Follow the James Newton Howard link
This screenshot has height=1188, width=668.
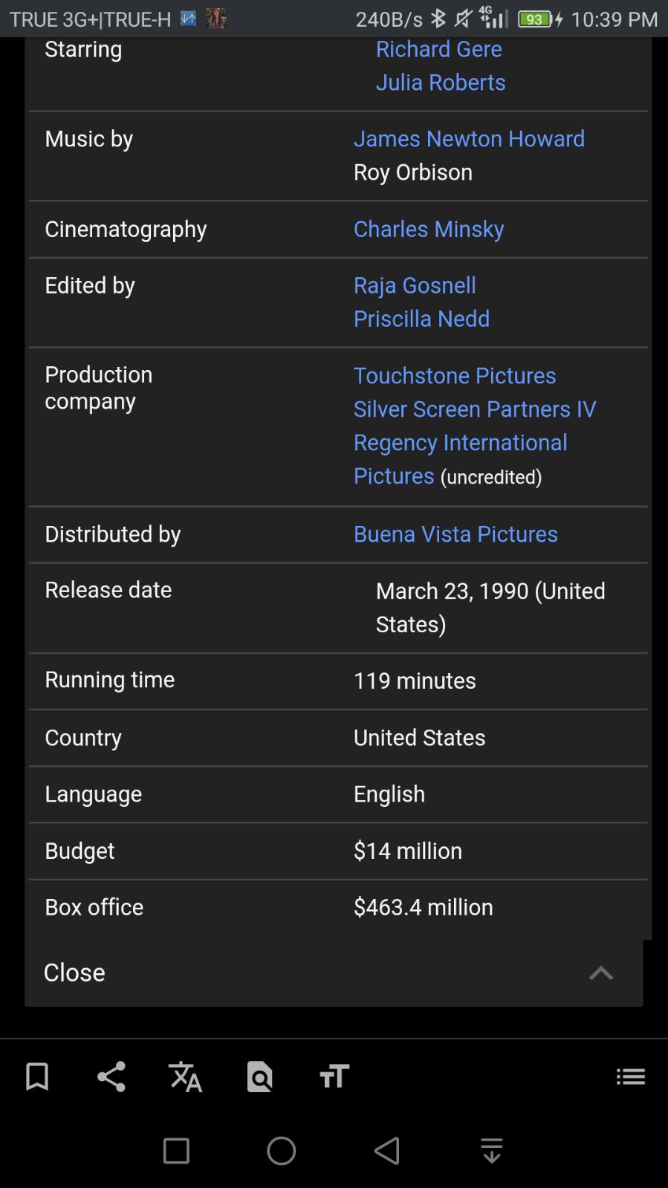469,139
